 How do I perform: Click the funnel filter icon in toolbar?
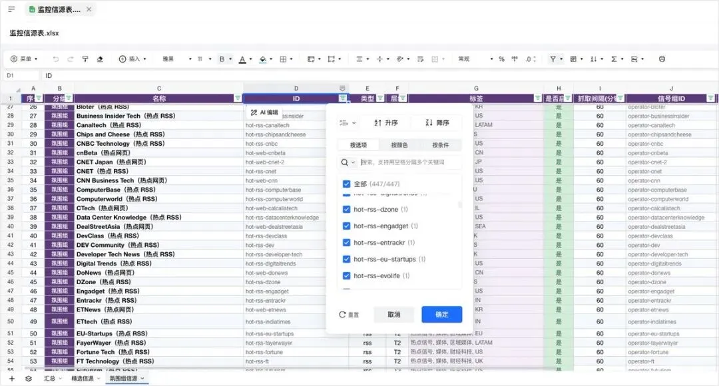[553, 59]
